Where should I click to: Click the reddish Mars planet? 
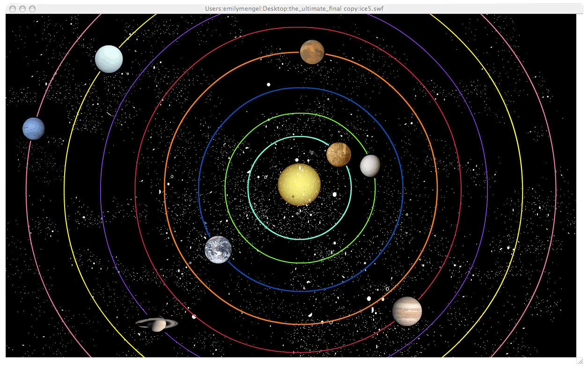[312, 51]
